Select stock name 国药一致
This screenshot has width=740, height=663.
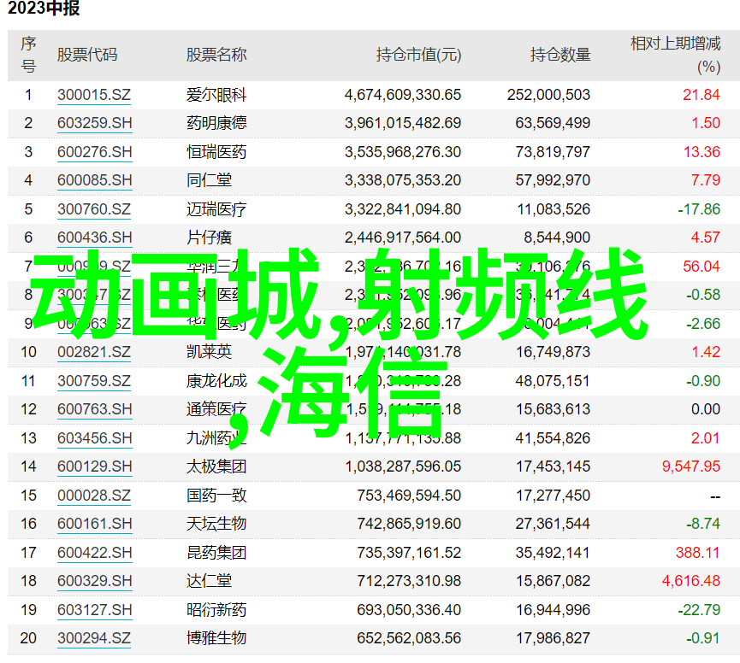[216, 496]
